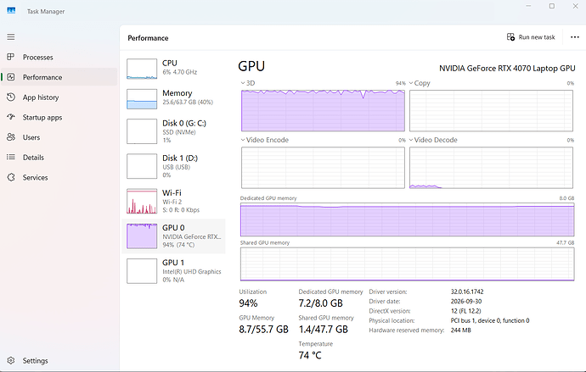The image size is (586, 372).
Task: Click the Users people icon
Action: pos(11,137)
